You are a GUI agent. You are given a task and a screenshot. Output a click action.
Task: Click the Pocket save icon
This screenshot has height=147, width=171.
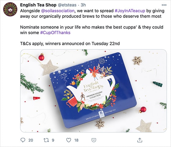click(x=94, y=140)
